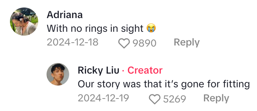The width and height of the screenshot is (257, 111).
Task: Like Adriana's comment with the heart icon
Action: click(125, 43)
